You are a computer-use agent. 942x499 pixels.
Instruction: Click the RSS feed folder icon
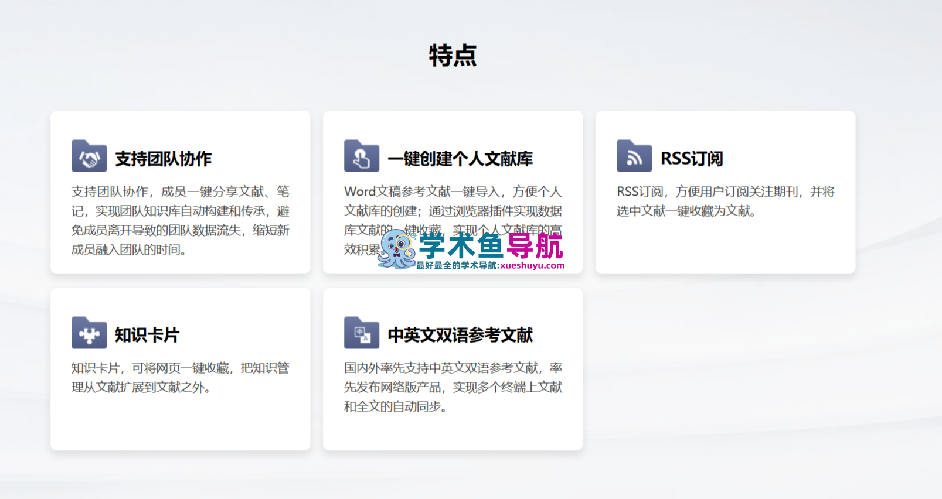click(x=634, y=156)
